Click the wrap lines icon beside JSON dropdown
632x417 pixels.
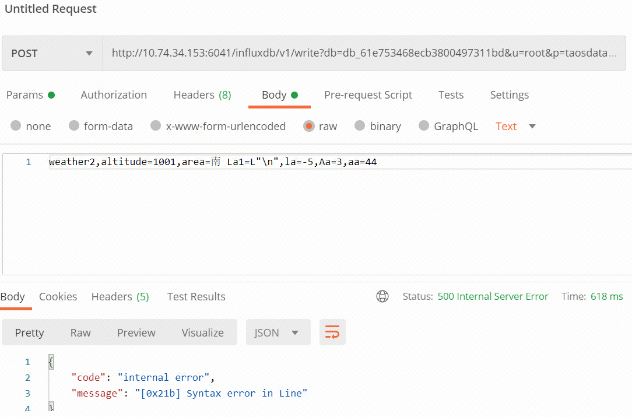[332, 332]
